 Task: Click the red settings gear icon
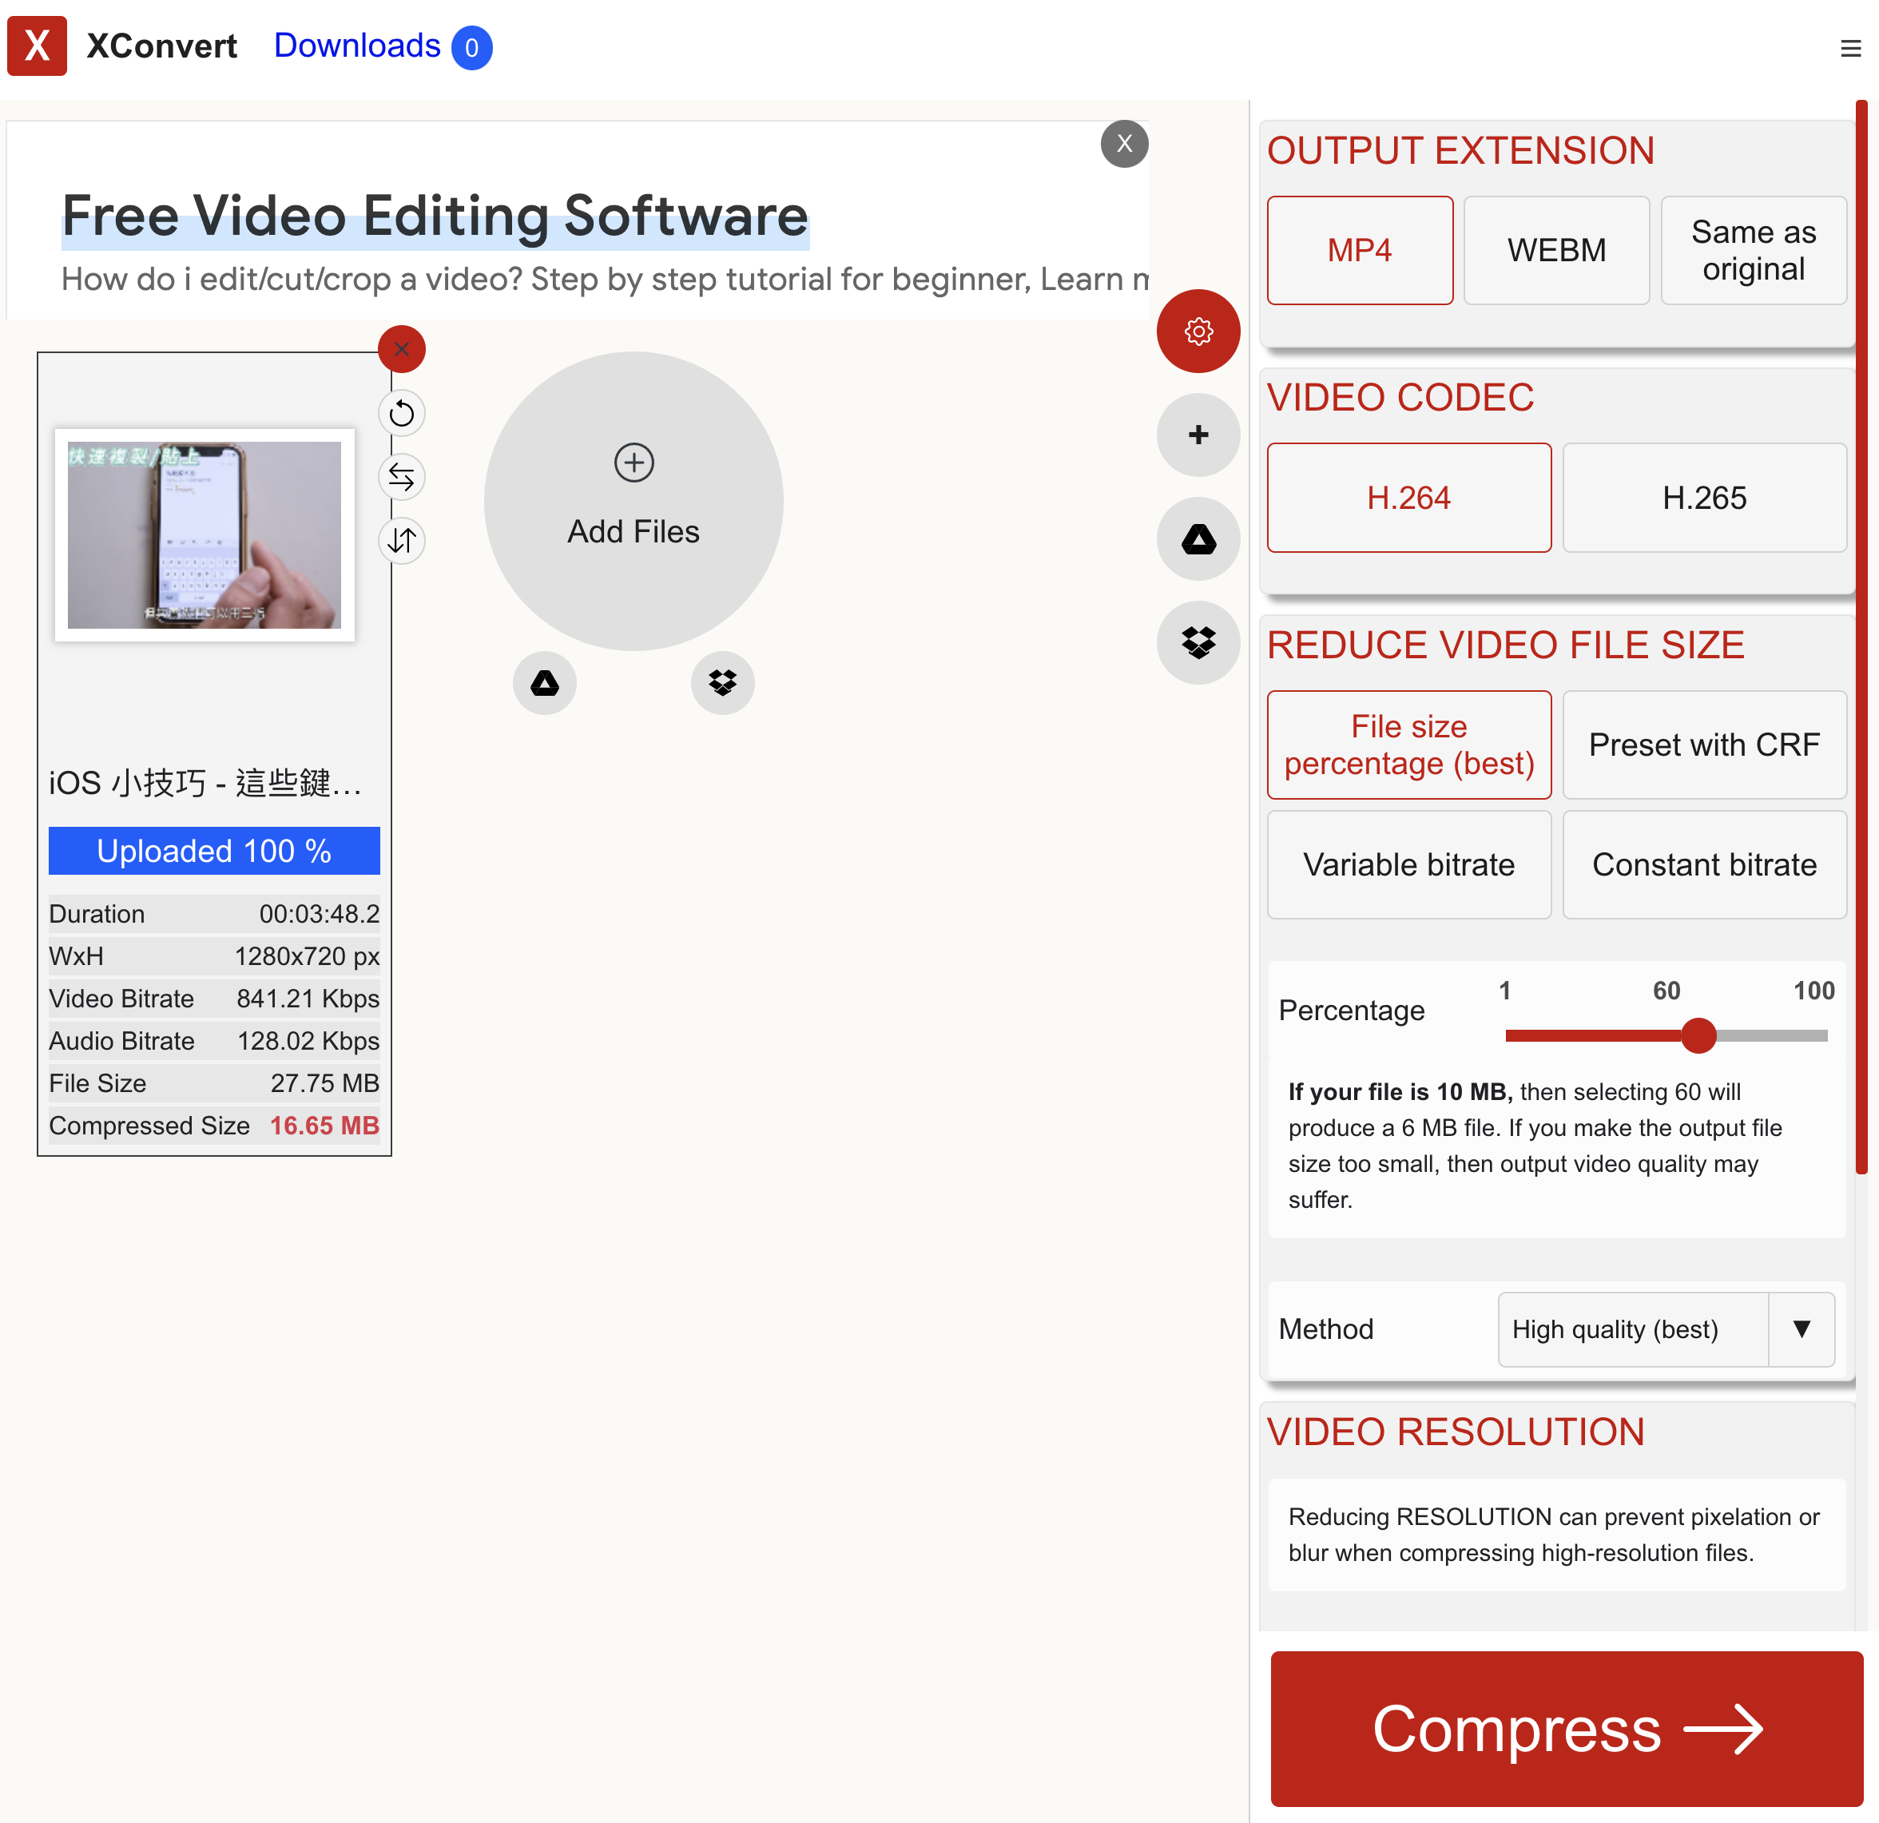[1198, 332]
